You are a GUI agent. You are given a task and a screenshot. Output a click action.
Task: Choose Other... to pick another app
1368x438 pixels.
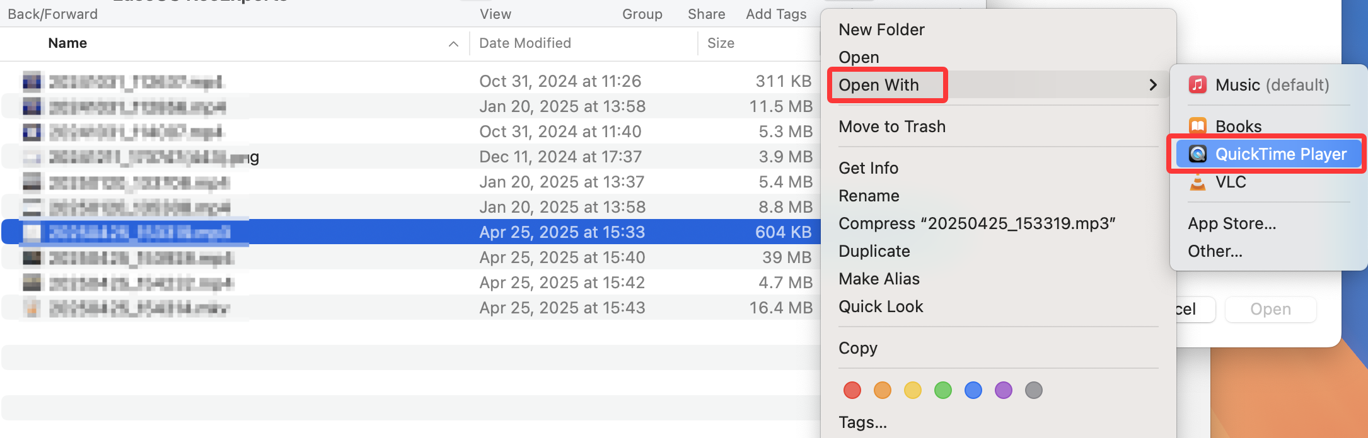coord(1214,250)
